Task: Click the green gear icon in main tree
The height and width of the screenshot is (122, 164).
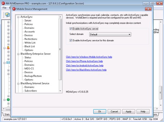Action: 8,100
